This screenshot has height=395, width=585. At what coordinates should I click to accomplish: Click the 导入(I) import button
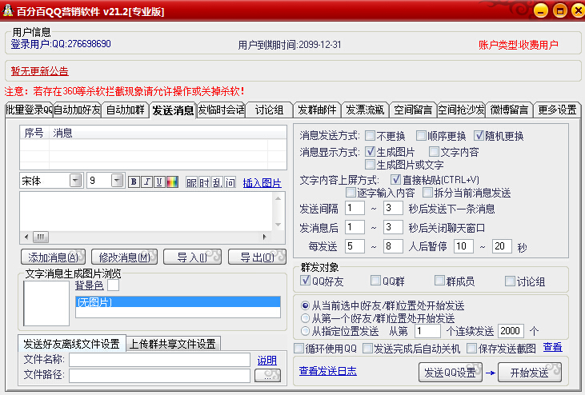[193, 257]
